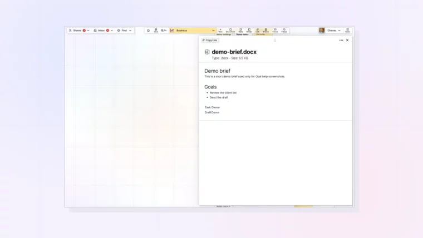The image size is (423, 238).
Task: Select the Link tool in toolbar
Action: click(257, 31)
